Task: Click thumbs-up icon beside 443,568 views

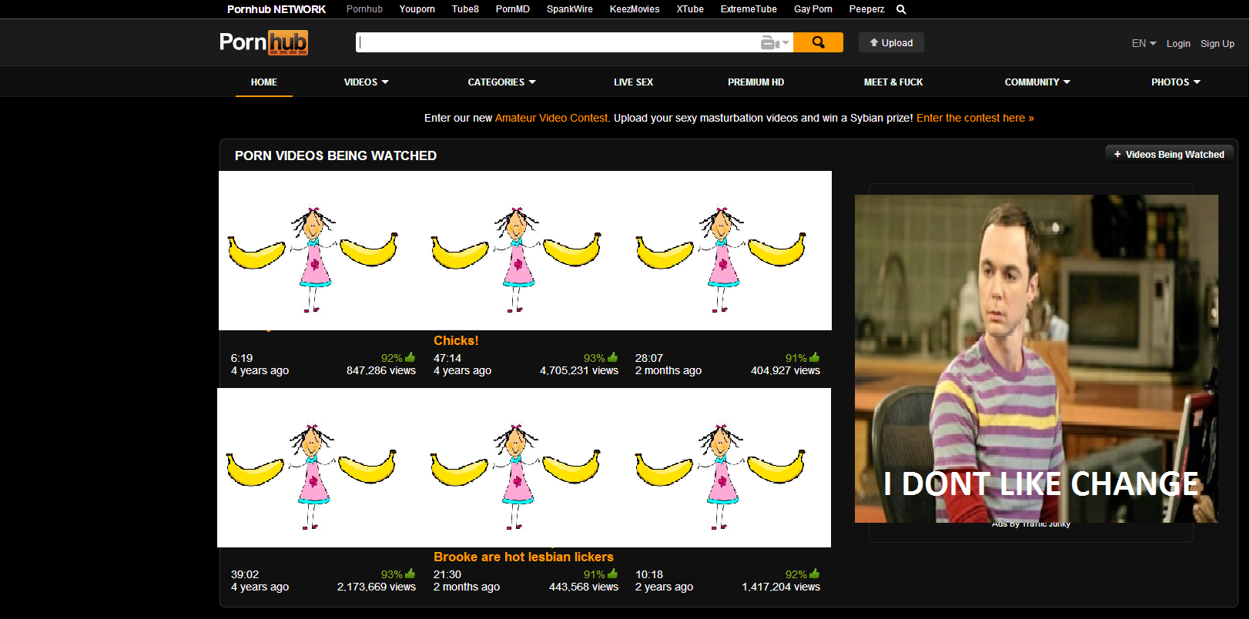Action: [613, 574]
